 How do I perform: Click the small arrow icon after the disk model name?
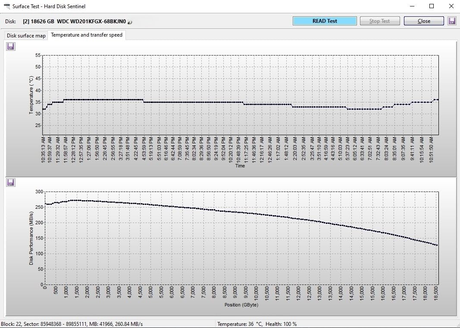[130, 22]
